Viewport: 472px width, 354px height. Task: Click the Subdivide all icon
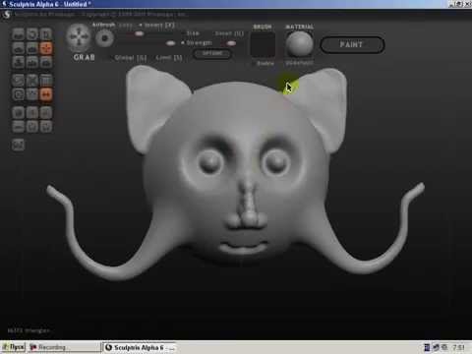point(46,81)
